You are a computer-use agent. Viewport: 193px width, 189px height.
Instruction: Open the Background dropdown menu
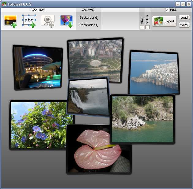coord(89,17)
